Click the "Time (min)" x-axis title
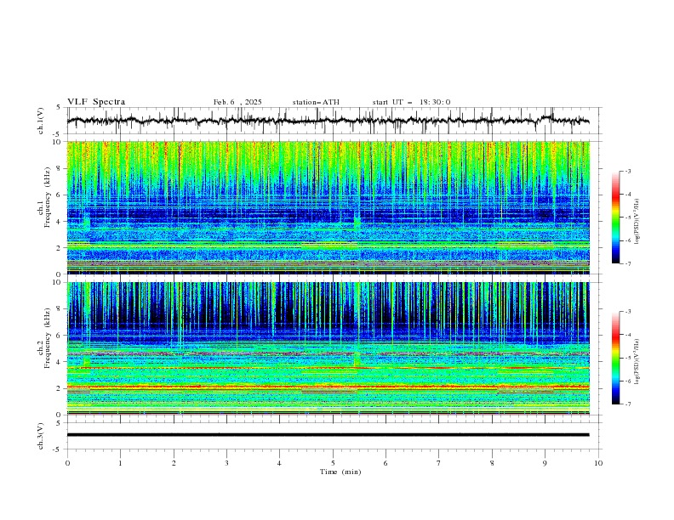 (340, 472)
